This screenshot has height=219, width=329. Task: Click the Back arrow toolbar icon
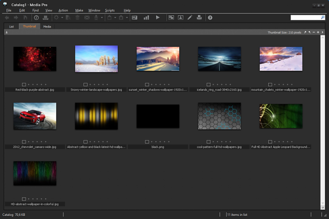[x=7, y=18]
